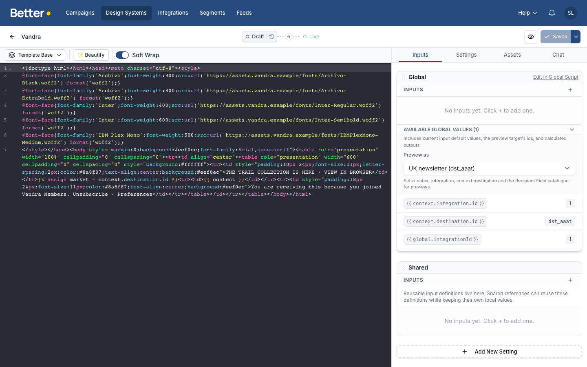The width and height of the screenshot is (587, 367).
Task: Click the Saved button
Action: coord(556,37)
